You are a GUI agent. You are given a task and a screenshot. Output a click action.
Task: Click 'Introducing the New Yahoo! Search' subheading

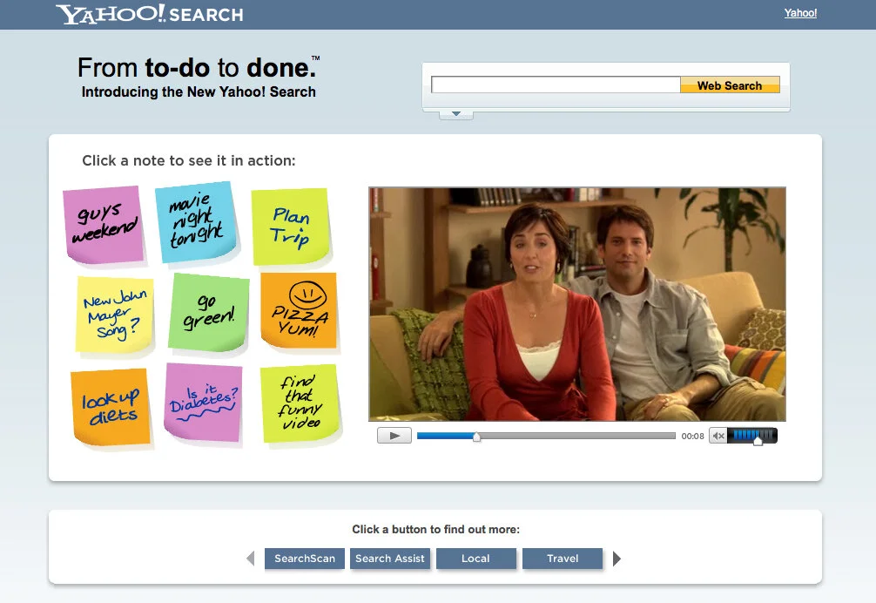[x=199, y=91]
